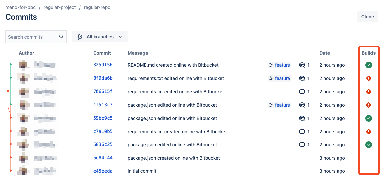Open the regular-repo breadcrumb link
This screenshot has height=184, width=384.
[x=97, y=7]
